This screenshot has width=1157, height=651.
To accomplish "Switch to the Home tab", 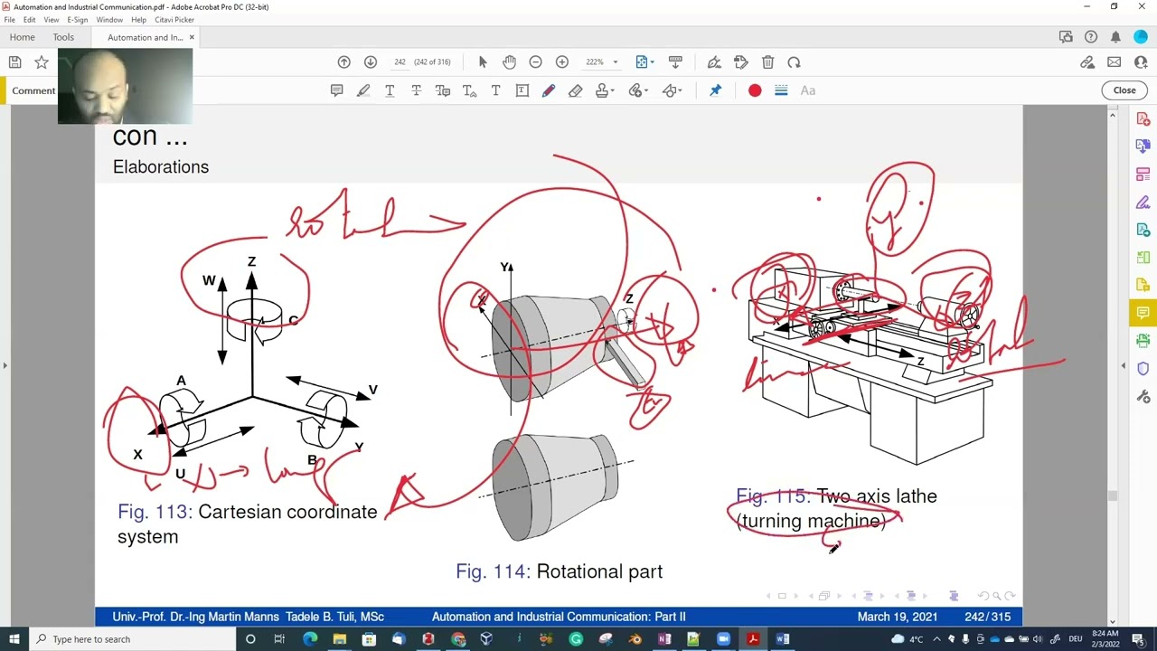I will [x=22, y=37].
